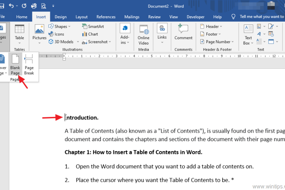The height and width of the screenshot is (190, 285).
Task: Open the Page Number dropdown
Action: pos(217,42)
